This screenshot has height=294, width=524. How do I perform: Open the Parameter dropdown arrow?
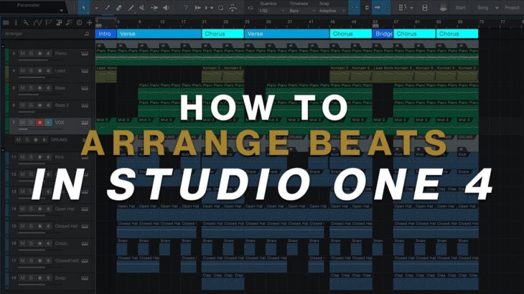click(x=61, y=10)
